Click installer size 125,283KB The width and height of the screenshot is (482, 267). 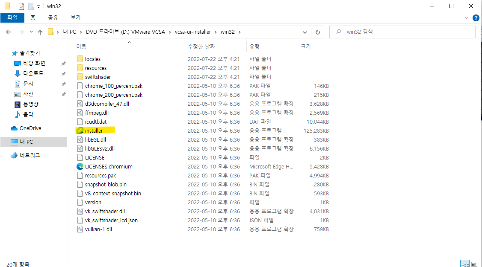pos(316,131)
